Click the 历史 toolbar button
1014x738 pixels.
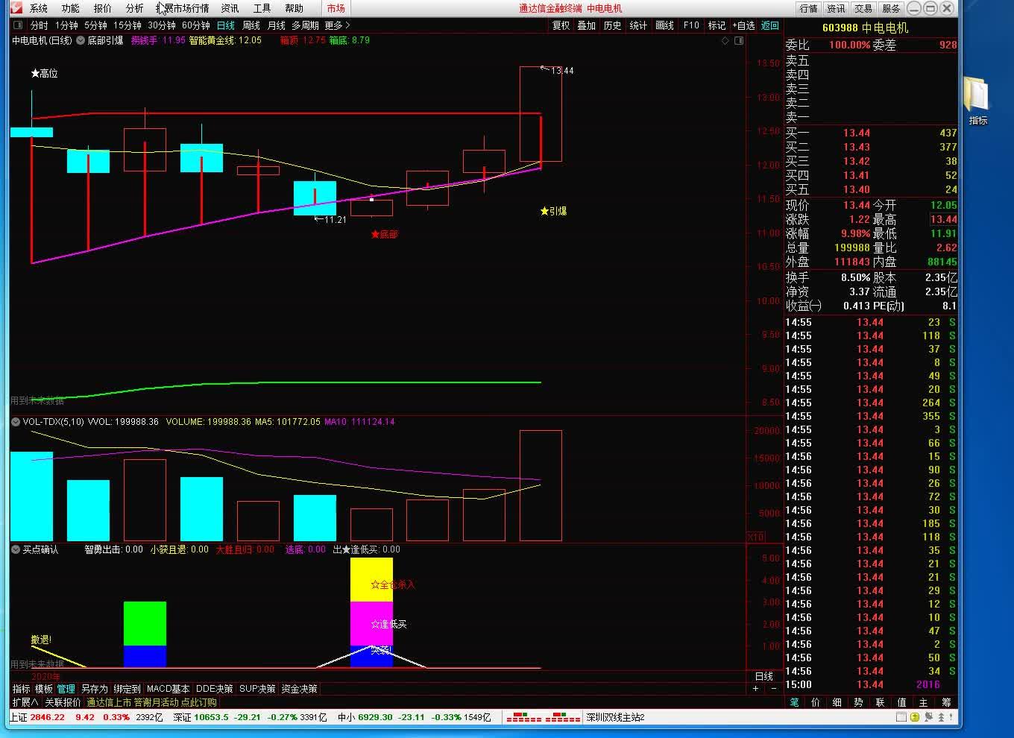pos(612,25)
